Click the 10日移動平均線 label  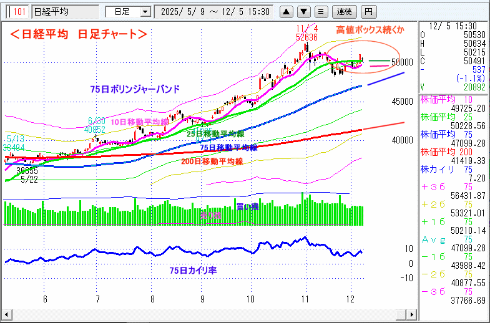click(x=139, y=122)
